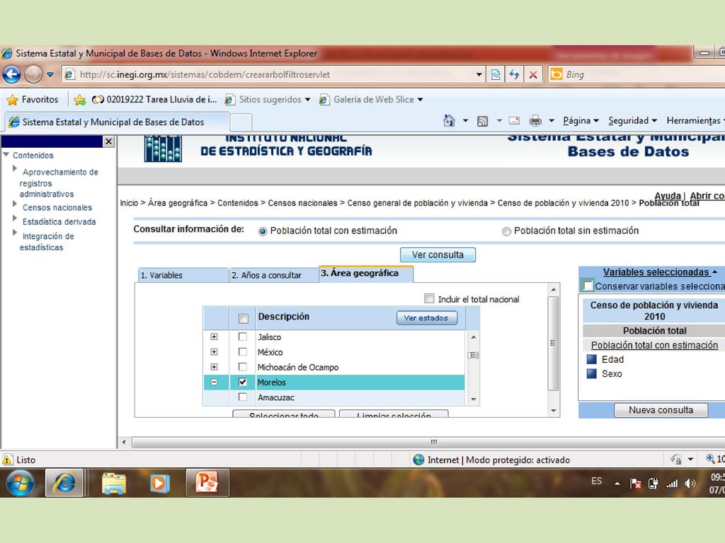Open the Sitios sugeridos dropdown

coord(307,100)
